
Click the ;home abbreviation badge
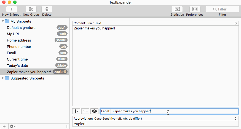click(x=61, y=40)
